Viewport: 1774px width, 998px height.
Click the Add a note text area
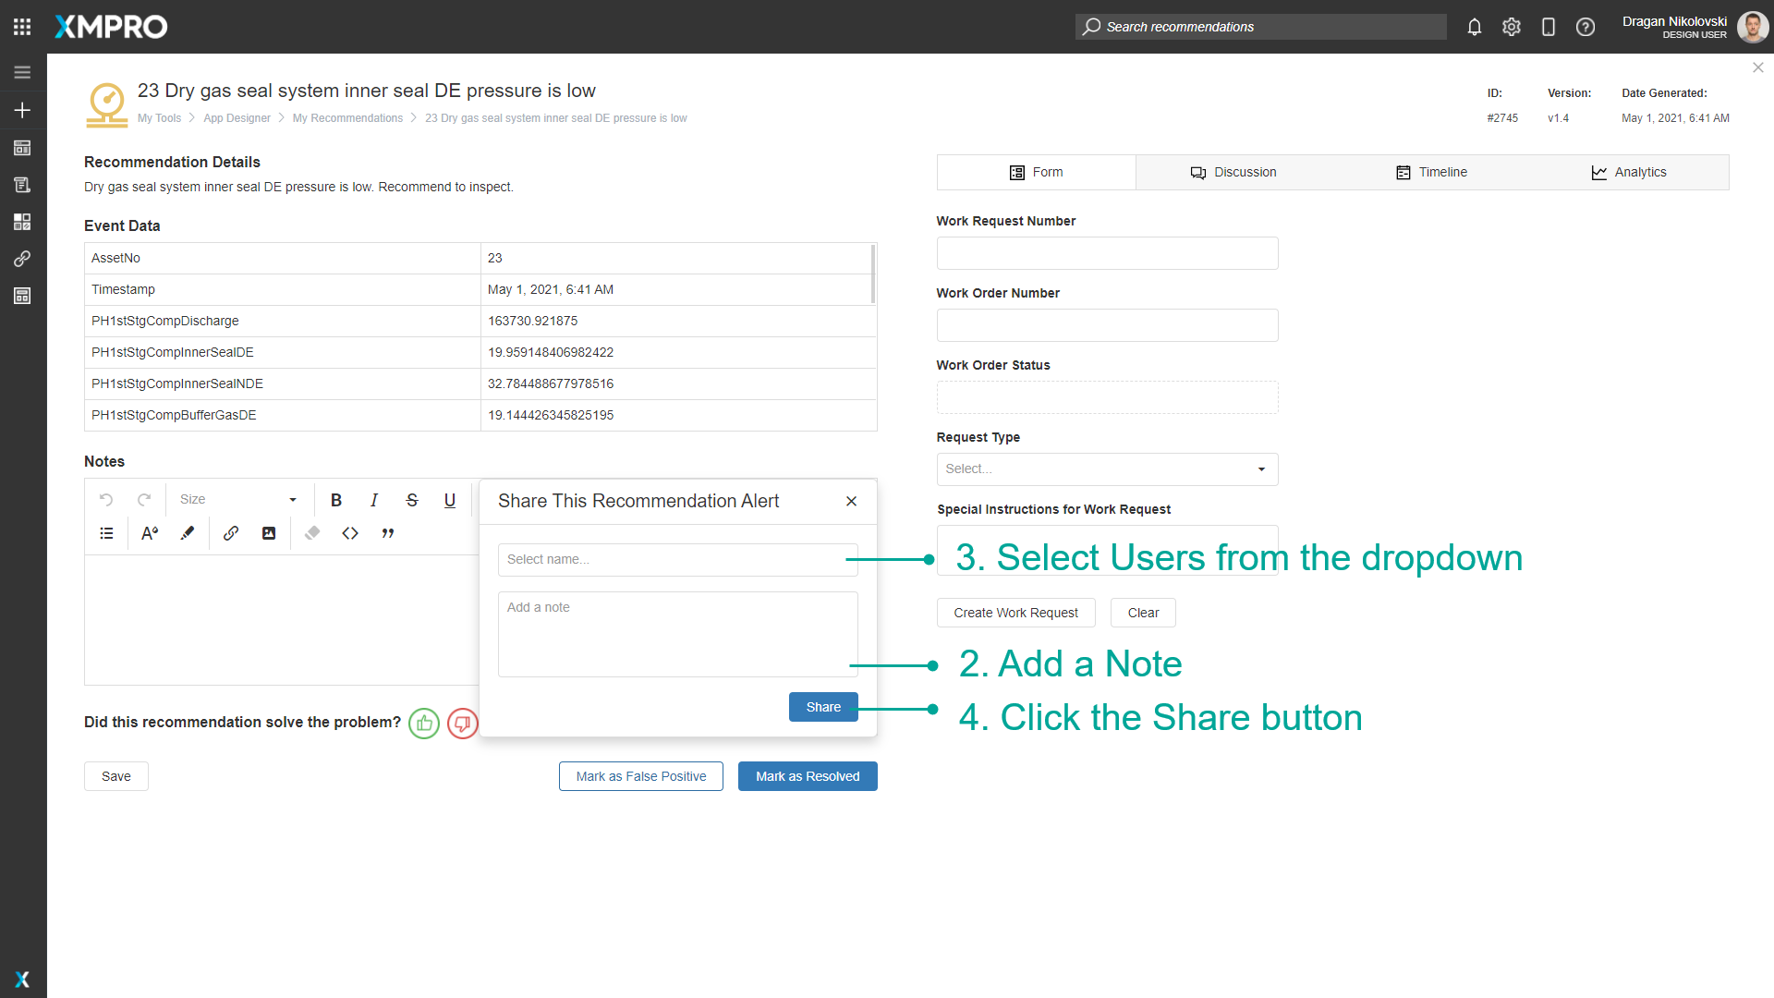click(677, 634)
